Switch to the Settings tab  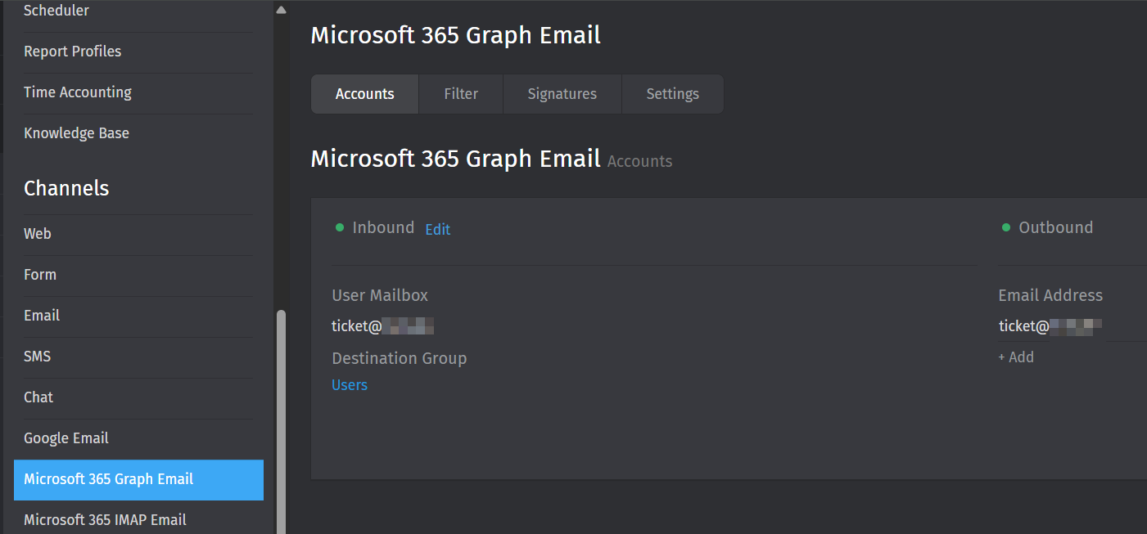coord(673,94)
